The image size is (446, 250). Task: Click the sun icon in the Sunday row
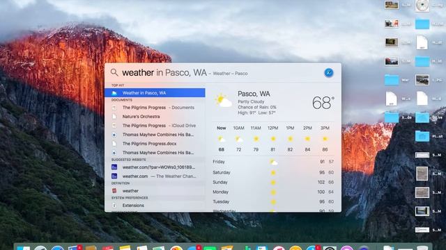[273, 182]
